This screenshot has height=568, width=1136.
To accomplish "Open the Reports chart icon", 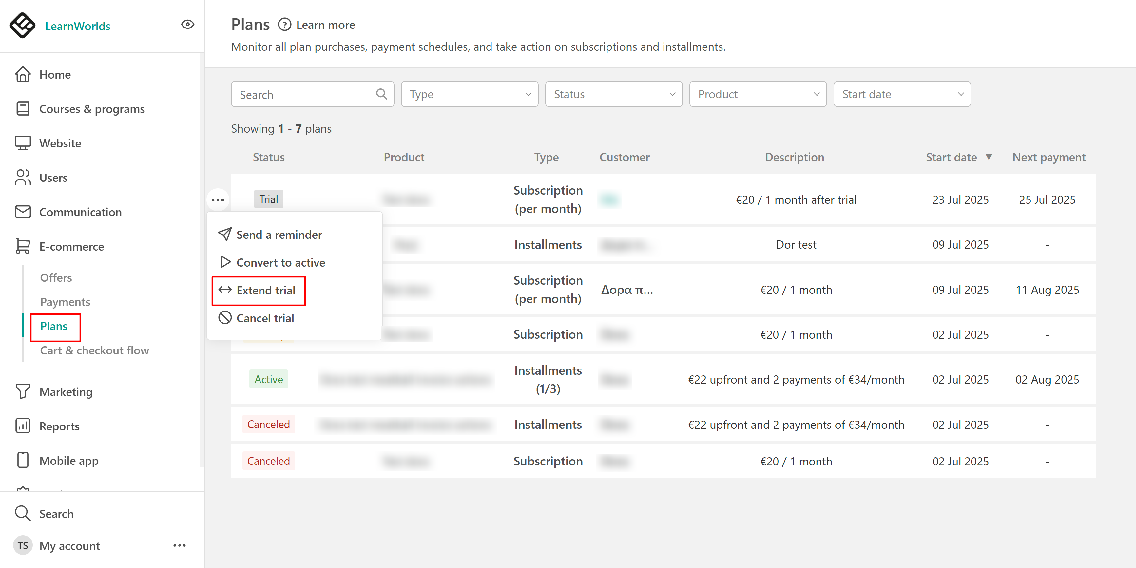I will (x=23, y=426).
